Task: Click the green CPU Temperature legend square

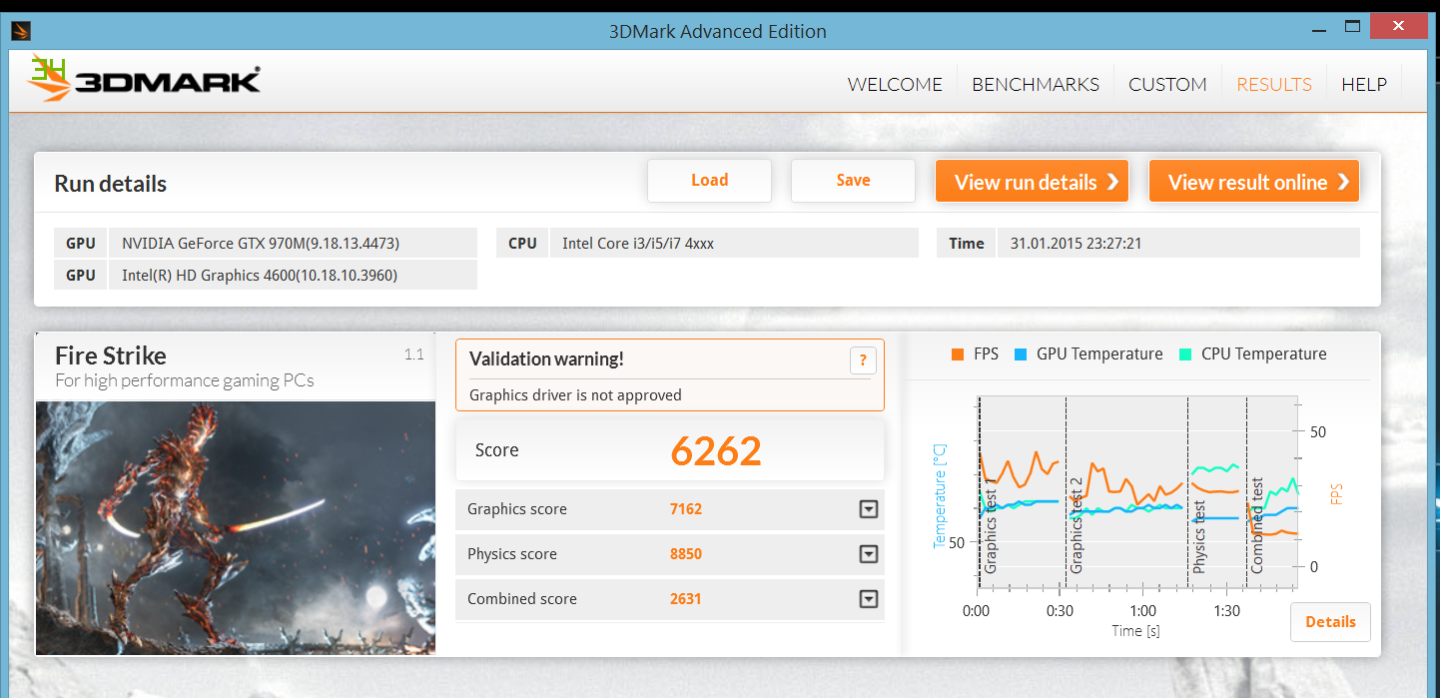Action: 1185,354
